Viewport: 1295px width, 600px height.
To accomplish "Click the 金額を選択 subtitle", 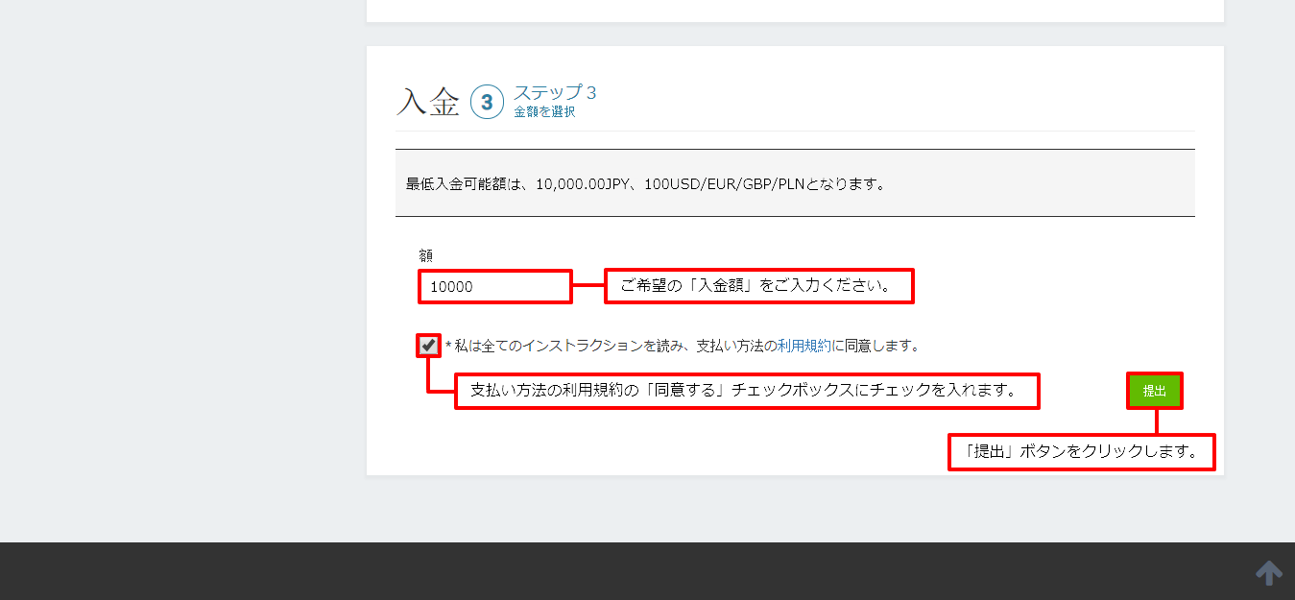I will pos(544,112).
